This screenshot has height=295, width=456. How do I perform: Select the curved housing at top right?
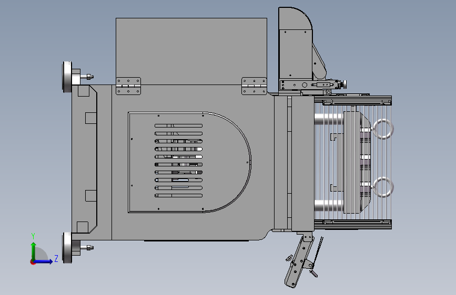click(x=296, y=44)
